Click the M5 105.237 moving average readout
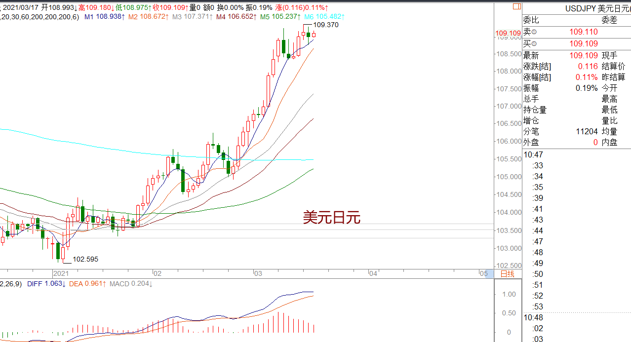This screenshot has width=631, height=342. [280, 17]
